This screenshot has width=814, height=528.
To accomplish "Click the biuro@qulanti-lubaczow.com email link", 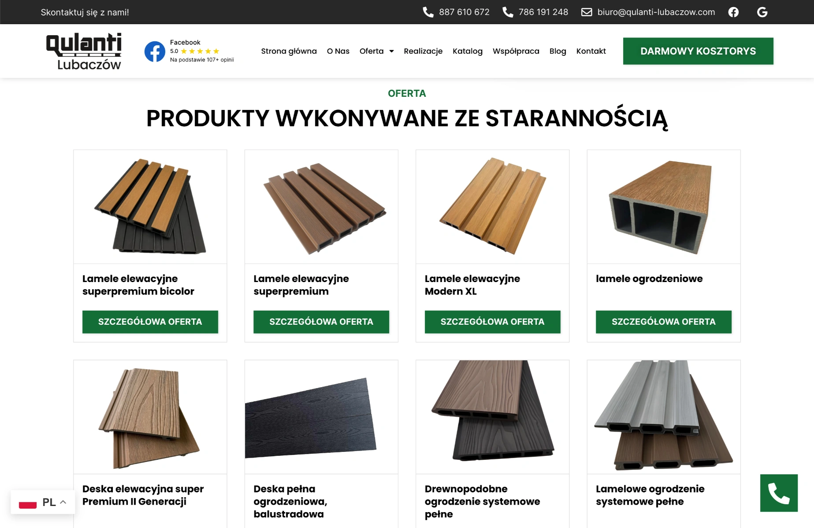I will tap(656, 12).
